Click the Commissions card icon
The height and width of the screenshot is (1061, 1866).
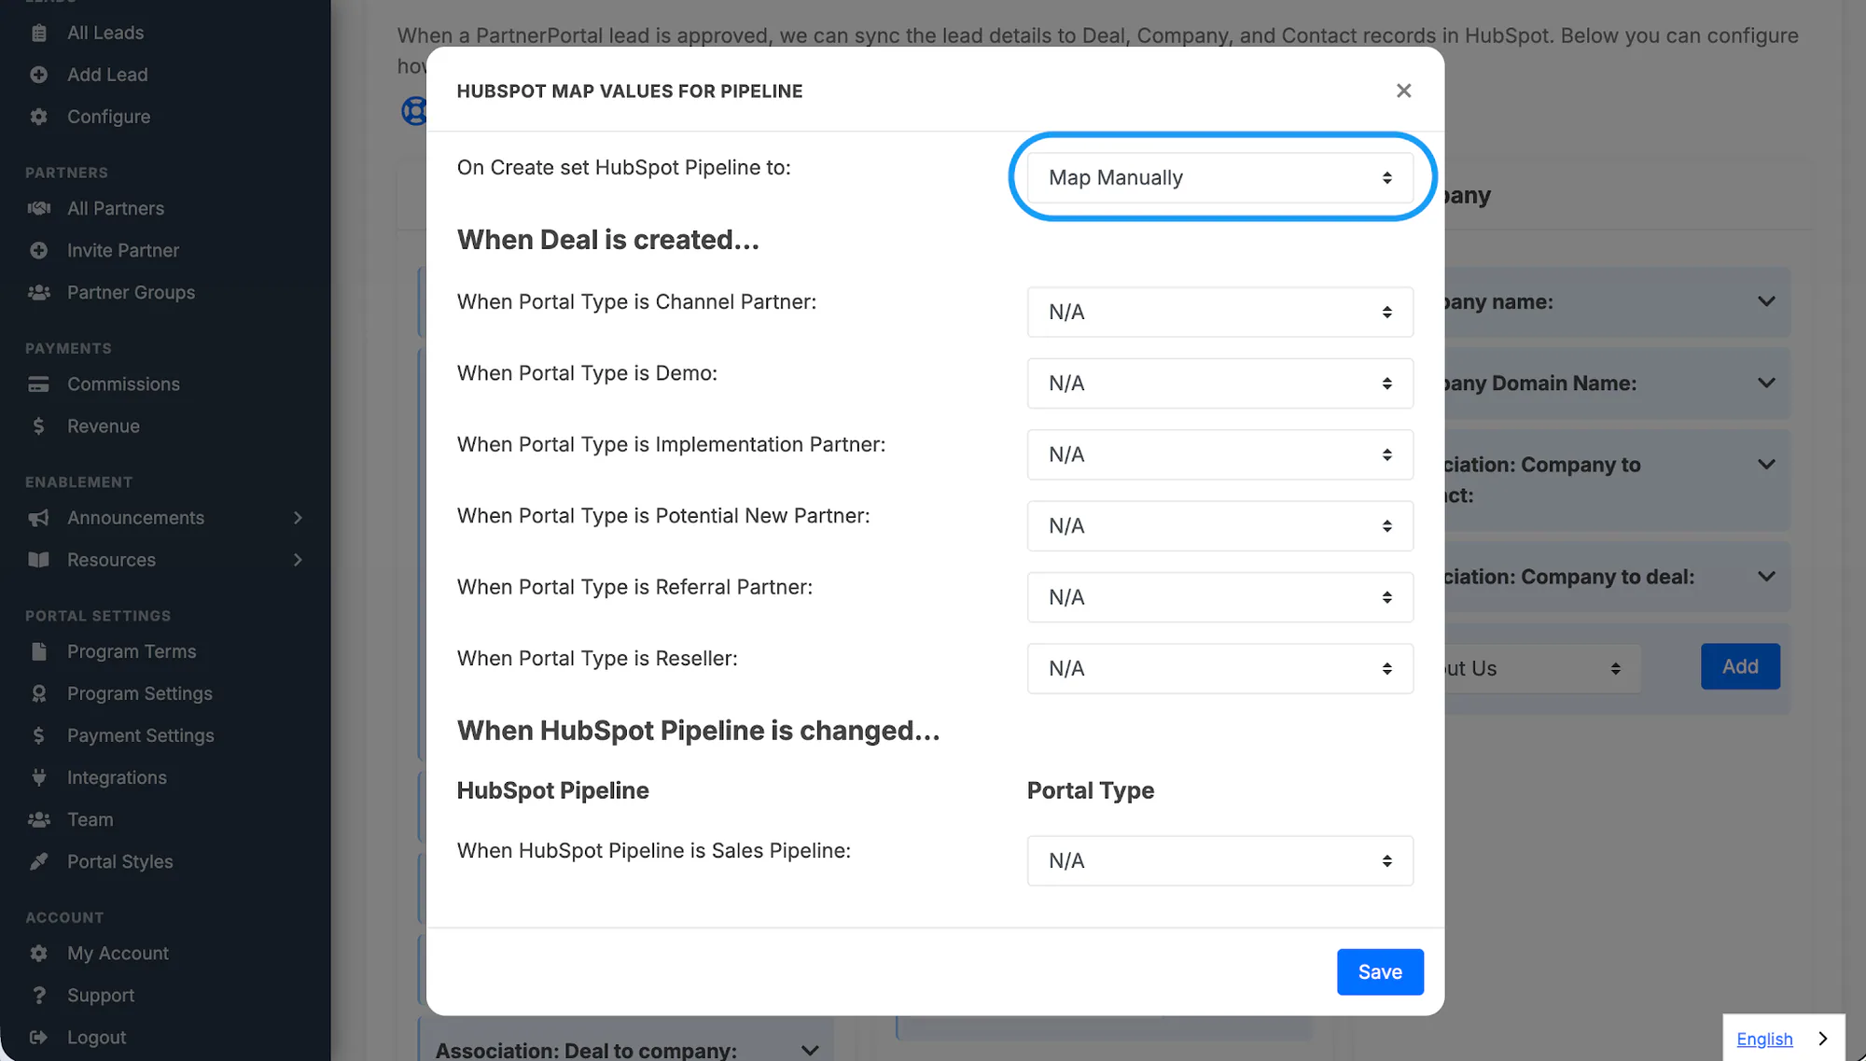[38, 384]
